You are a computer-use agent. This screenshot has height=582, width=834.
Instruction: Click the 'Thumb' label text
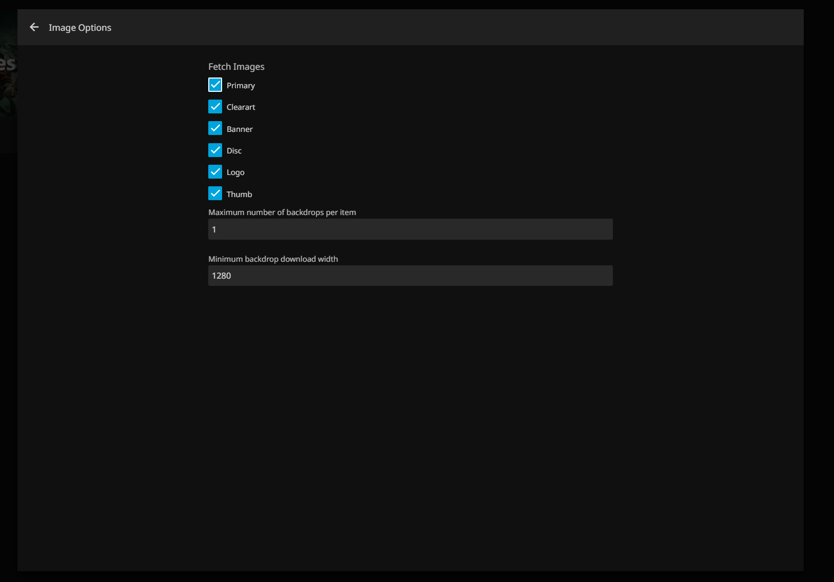(x=239, y=195)
